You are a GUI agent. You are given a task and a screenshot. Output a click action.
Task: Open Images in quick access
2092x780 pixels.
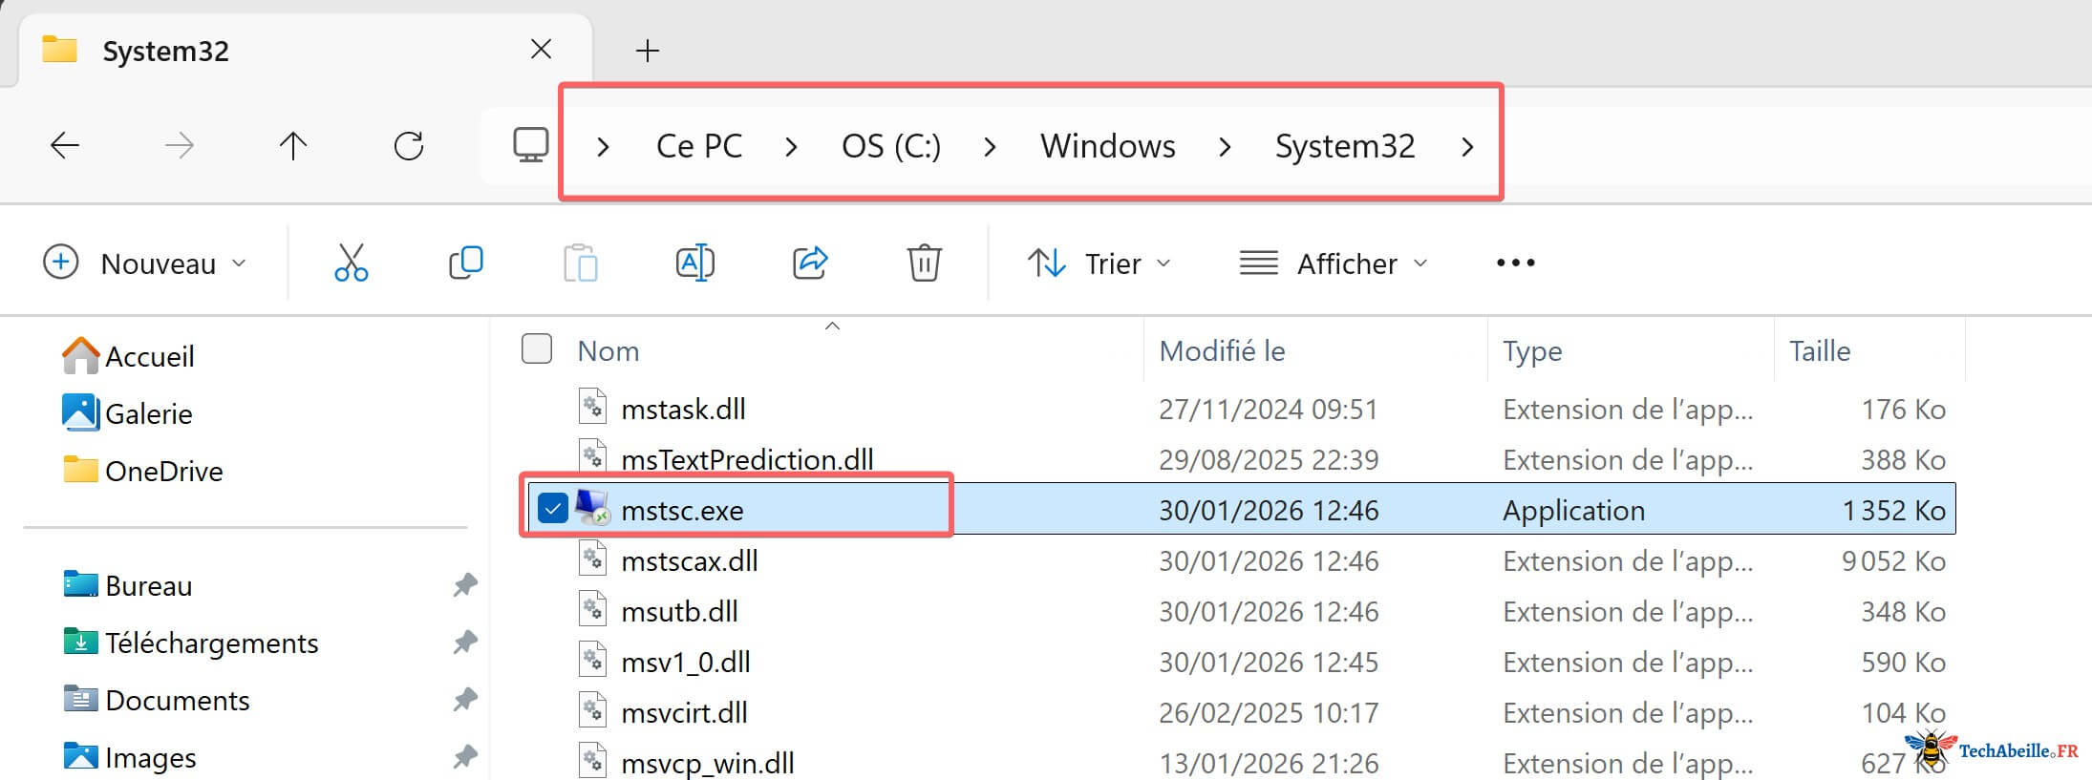pyautogui.click(x=129, y=757)
